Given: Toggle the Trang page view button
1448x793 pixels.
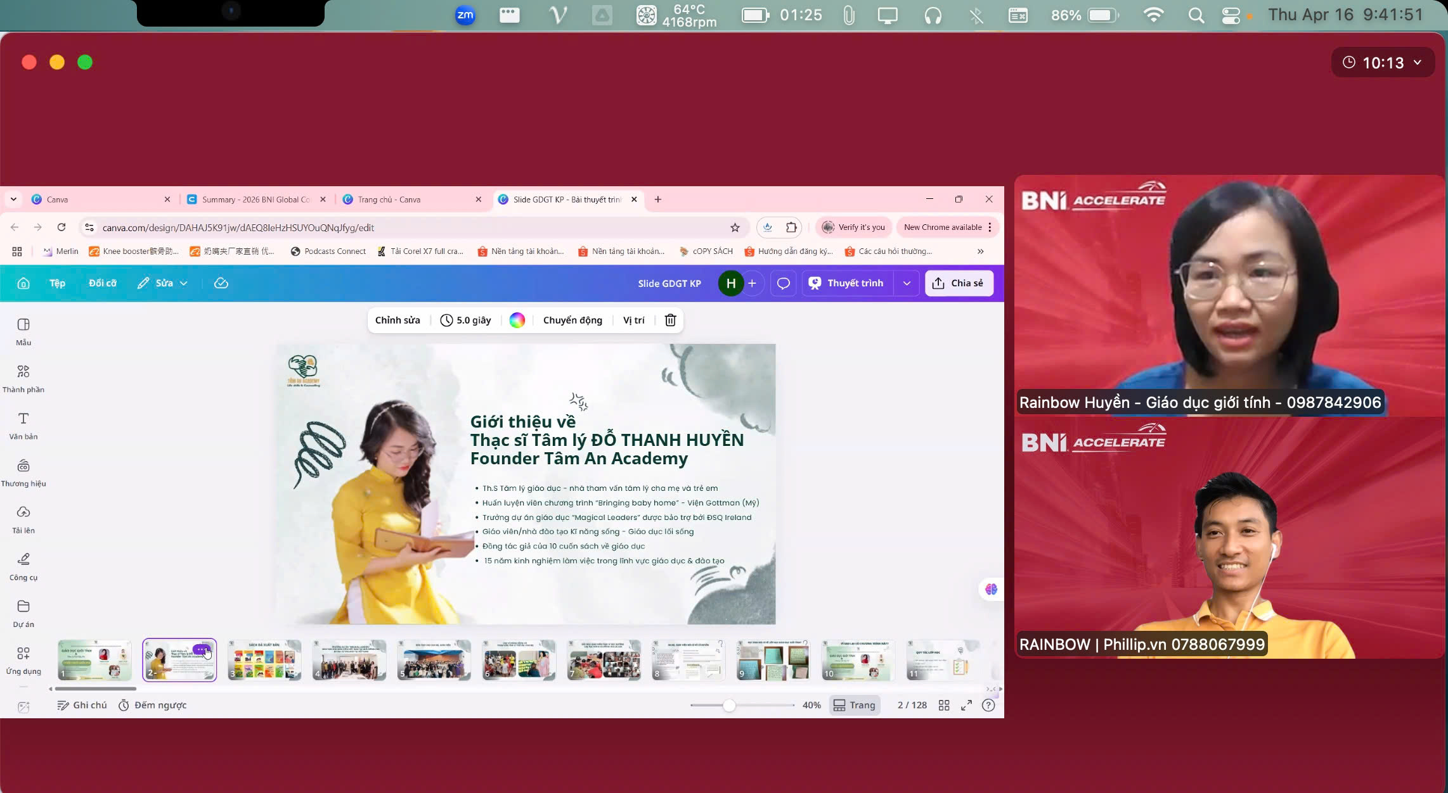Looking at the screenshot, I should (x=854, y=705).
